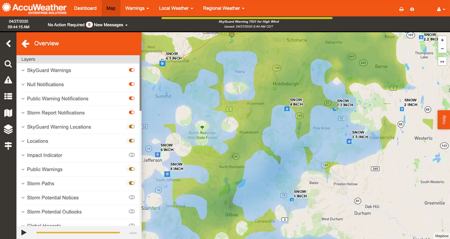Click the search magnifier sidebar icon
Image resolution: width=450 pixels, height=239 pixels.
click(x=8, y=64)
